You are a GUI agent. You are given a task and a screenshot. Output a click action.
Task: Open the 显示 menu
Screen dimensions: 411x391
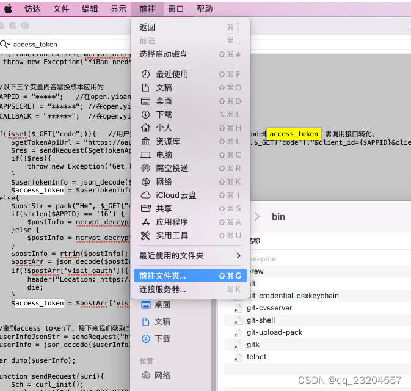point(118,9)
